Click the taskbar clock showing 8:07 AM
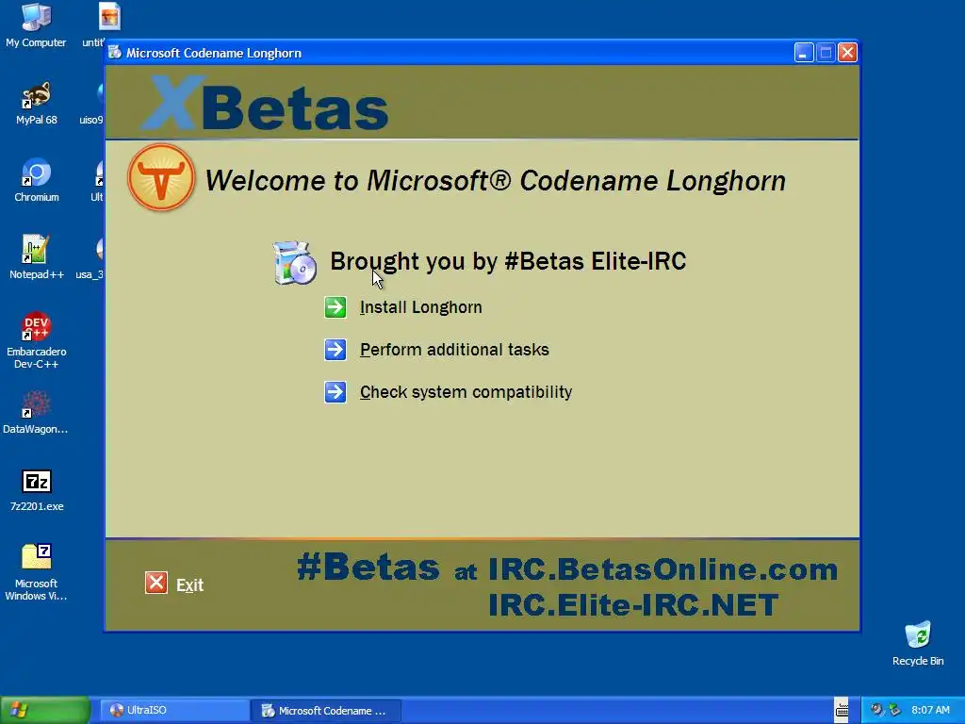This screenshot has width=965, height=724. pos(930,711)
